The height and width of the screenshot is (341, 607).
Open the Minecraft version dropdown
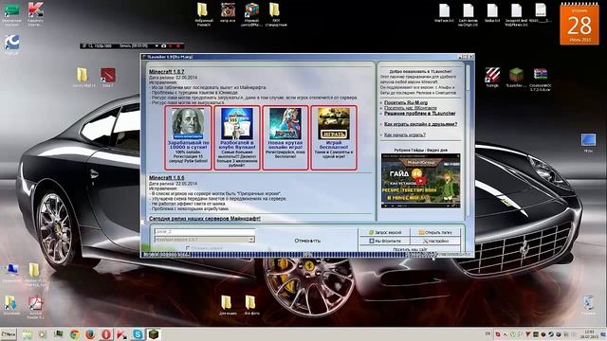[x=205, y=240]
